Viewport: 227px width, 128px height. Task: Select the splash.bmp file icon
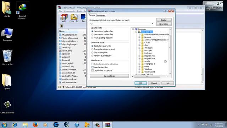tap(60, 50)
